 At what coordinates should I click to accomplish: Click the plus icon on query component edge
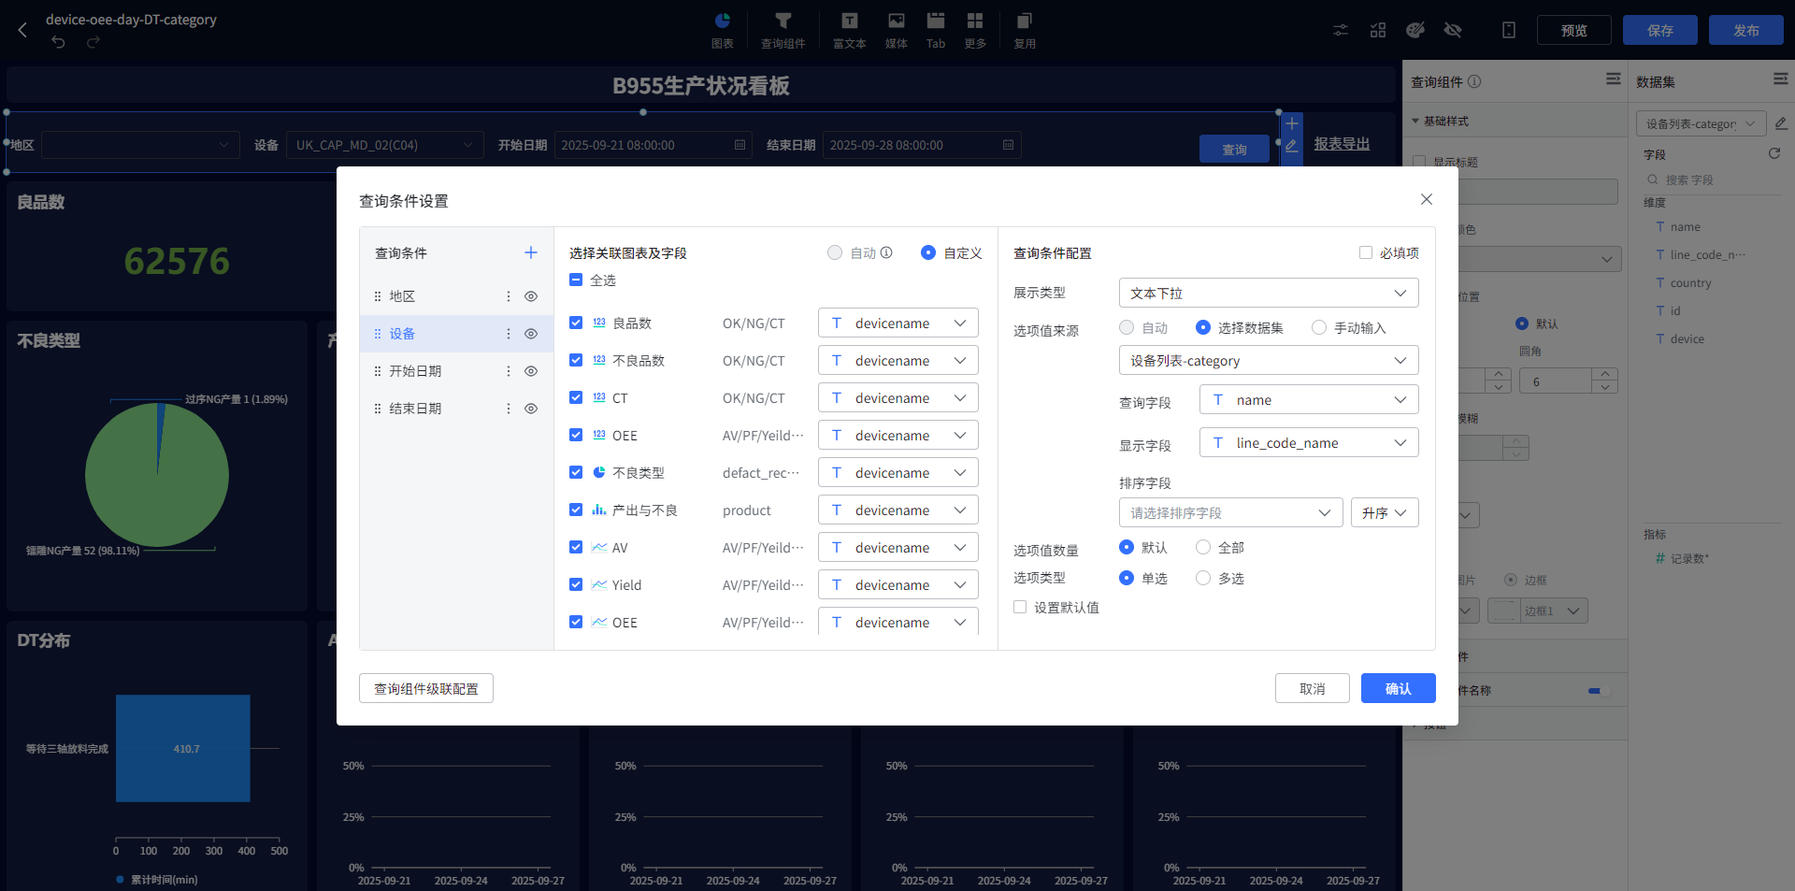tap(1292, 123)
